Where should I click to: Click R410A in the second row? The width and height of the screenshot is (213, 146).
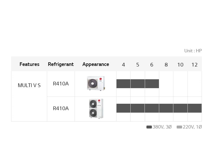[x=61, y=108]
